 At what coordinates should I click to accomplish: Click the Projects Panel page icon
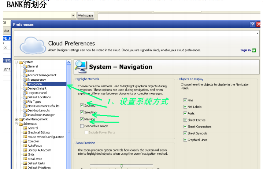(x=25, y=93)
